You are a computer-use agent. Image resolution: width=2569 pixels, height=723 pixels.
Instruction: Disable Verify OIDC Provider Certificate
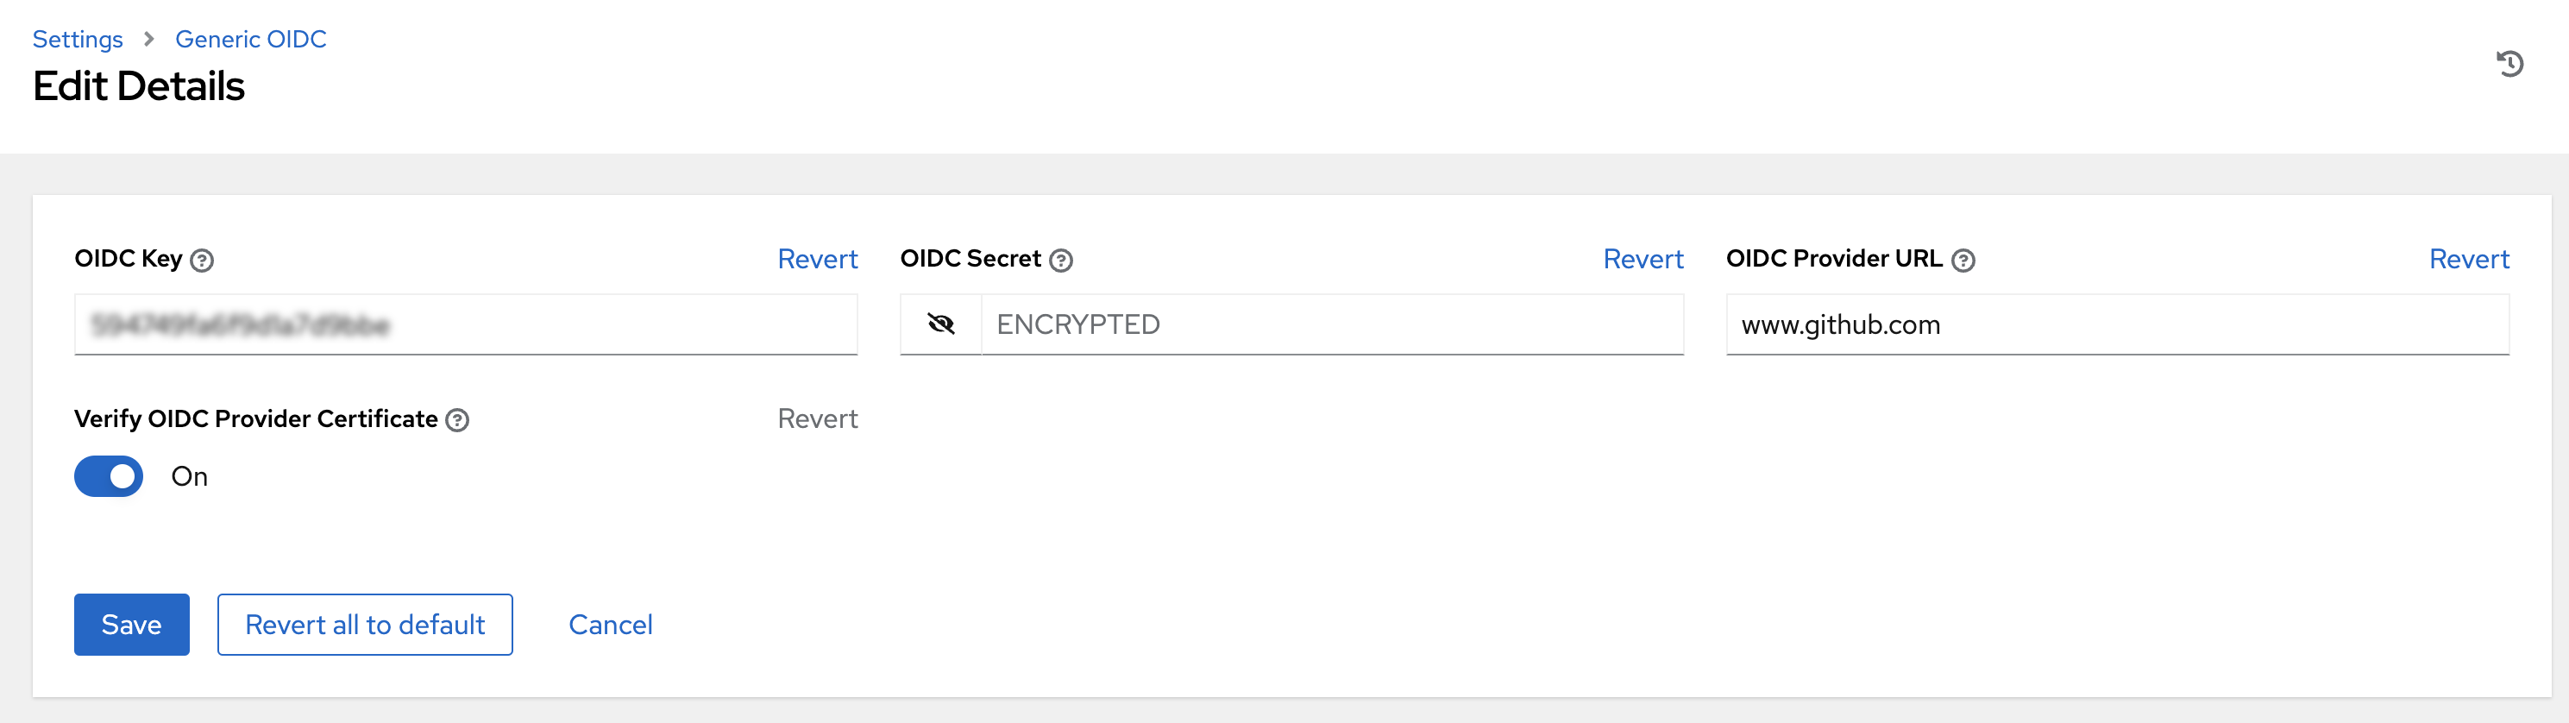(108, 475)
